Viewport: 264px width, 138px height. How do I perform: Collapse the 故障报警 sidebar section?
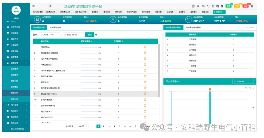pyautogui.click(x=15, y=63)
